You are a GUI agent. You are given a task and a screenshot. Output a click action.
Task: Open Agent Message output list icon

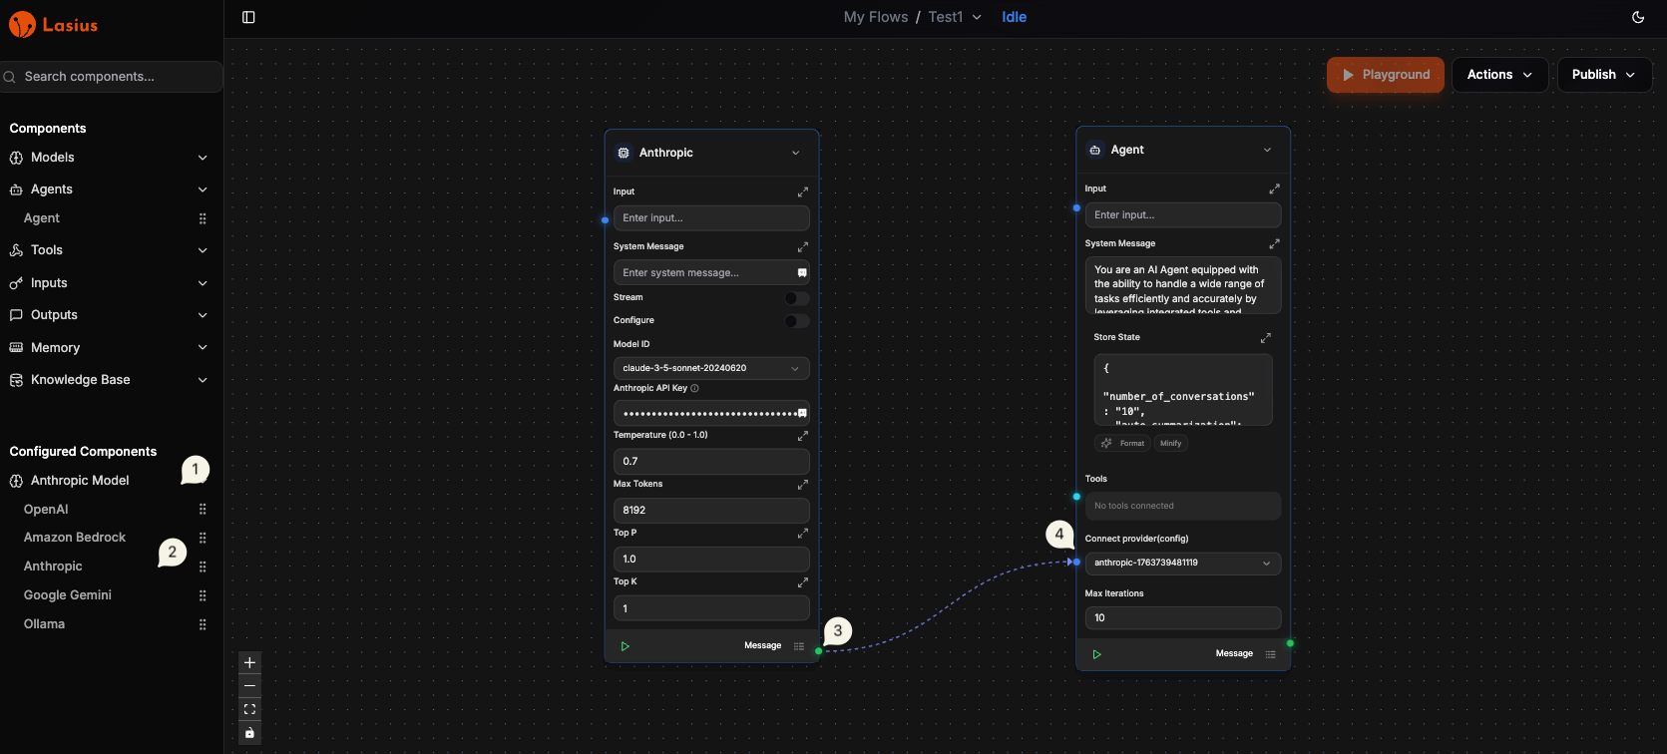pos(1270,654)
